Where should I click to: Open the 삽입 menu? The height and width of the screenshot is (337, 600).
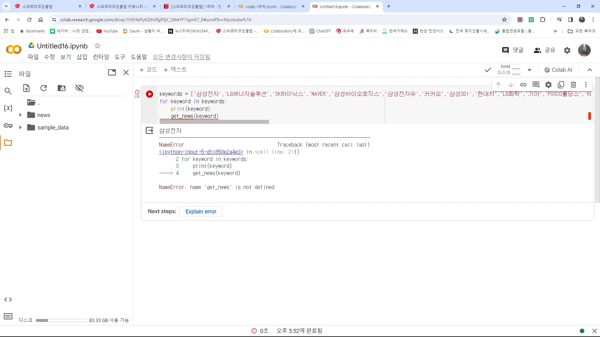click(x=82, y=57)
